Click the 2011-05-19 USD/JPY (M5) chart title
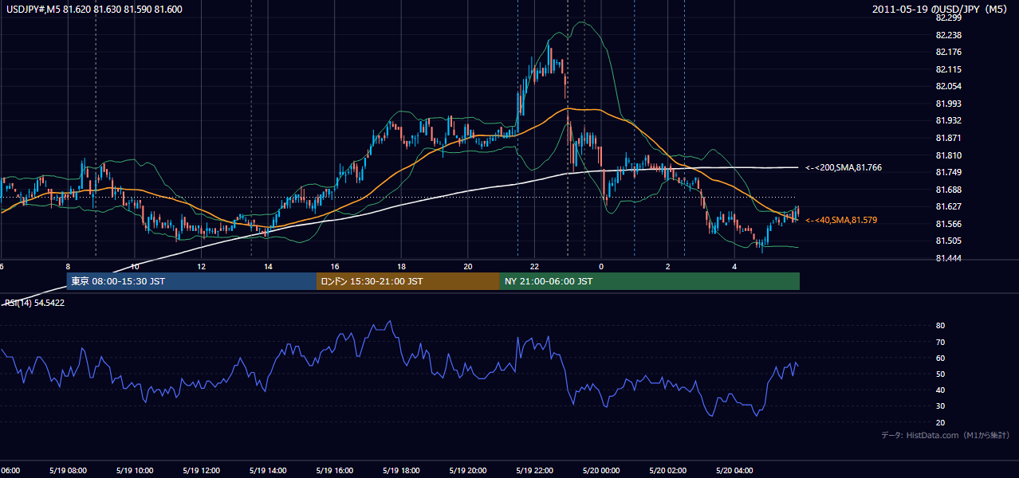 tap(941, 9)
